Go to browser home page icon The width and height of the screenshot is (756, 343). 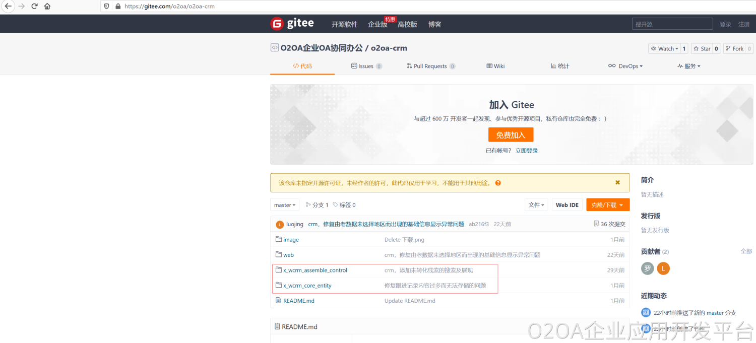coord(47,7)
